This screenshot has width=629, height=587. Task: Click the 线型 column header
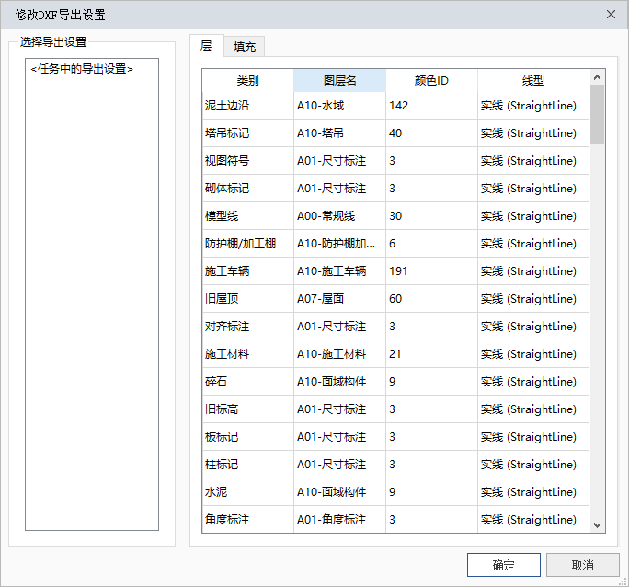[x=533, y=81]
